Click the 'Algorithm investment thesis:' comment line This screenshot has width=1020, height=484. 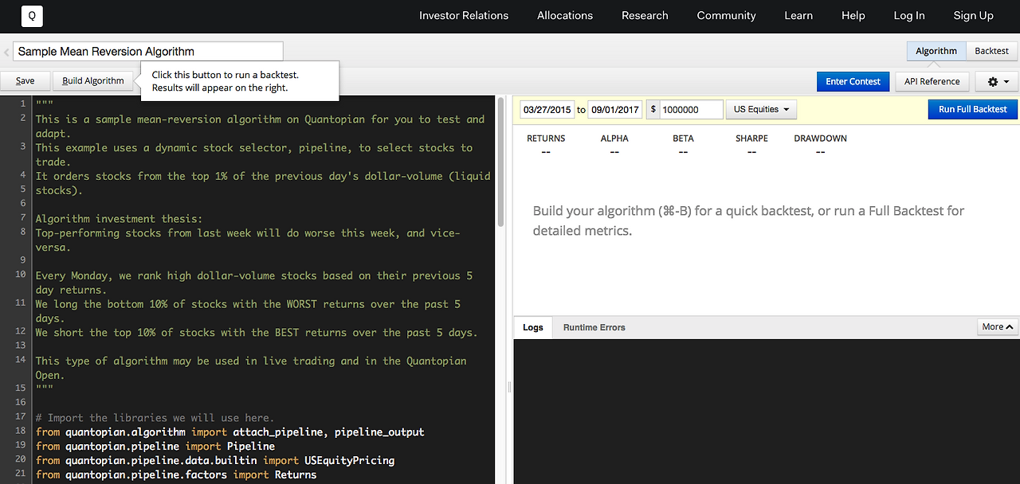tap(119, 219)
